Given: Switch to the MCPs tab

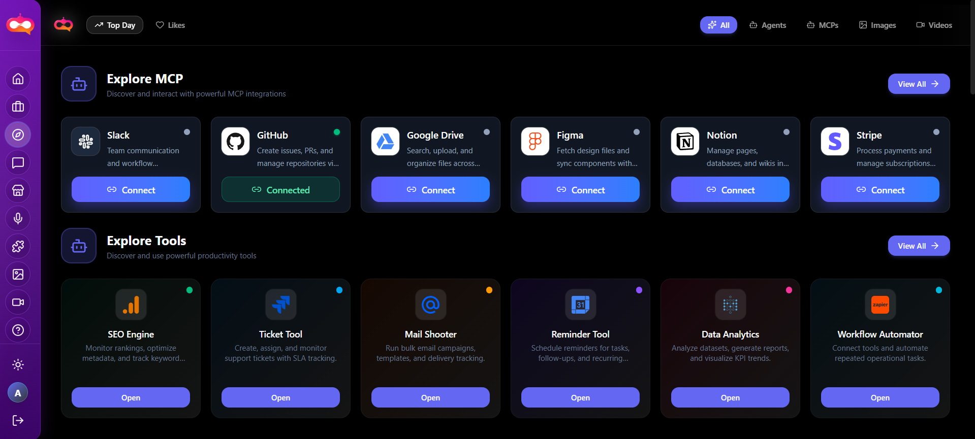Looking at the screenshot, I should point(823,25).
